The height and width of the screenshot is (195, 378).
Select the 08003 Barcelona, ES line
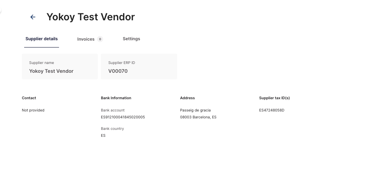tap(198, 117)
